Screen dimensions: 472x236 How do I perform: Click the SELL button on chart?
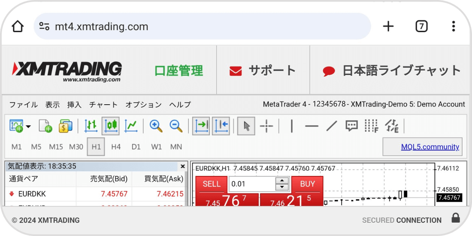[x=211, y=184]
